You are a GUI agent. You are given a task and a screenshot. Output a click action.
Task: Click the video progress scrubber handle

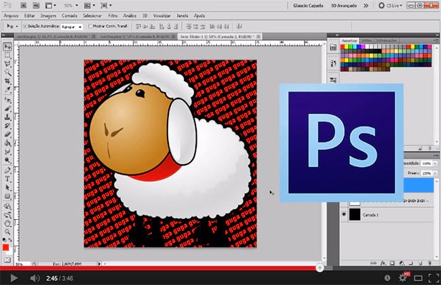tap(320, 267)
